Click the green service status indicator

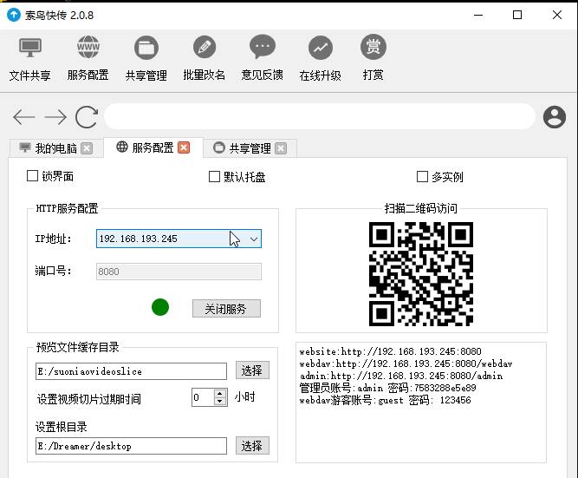click(x=160, y=307)
